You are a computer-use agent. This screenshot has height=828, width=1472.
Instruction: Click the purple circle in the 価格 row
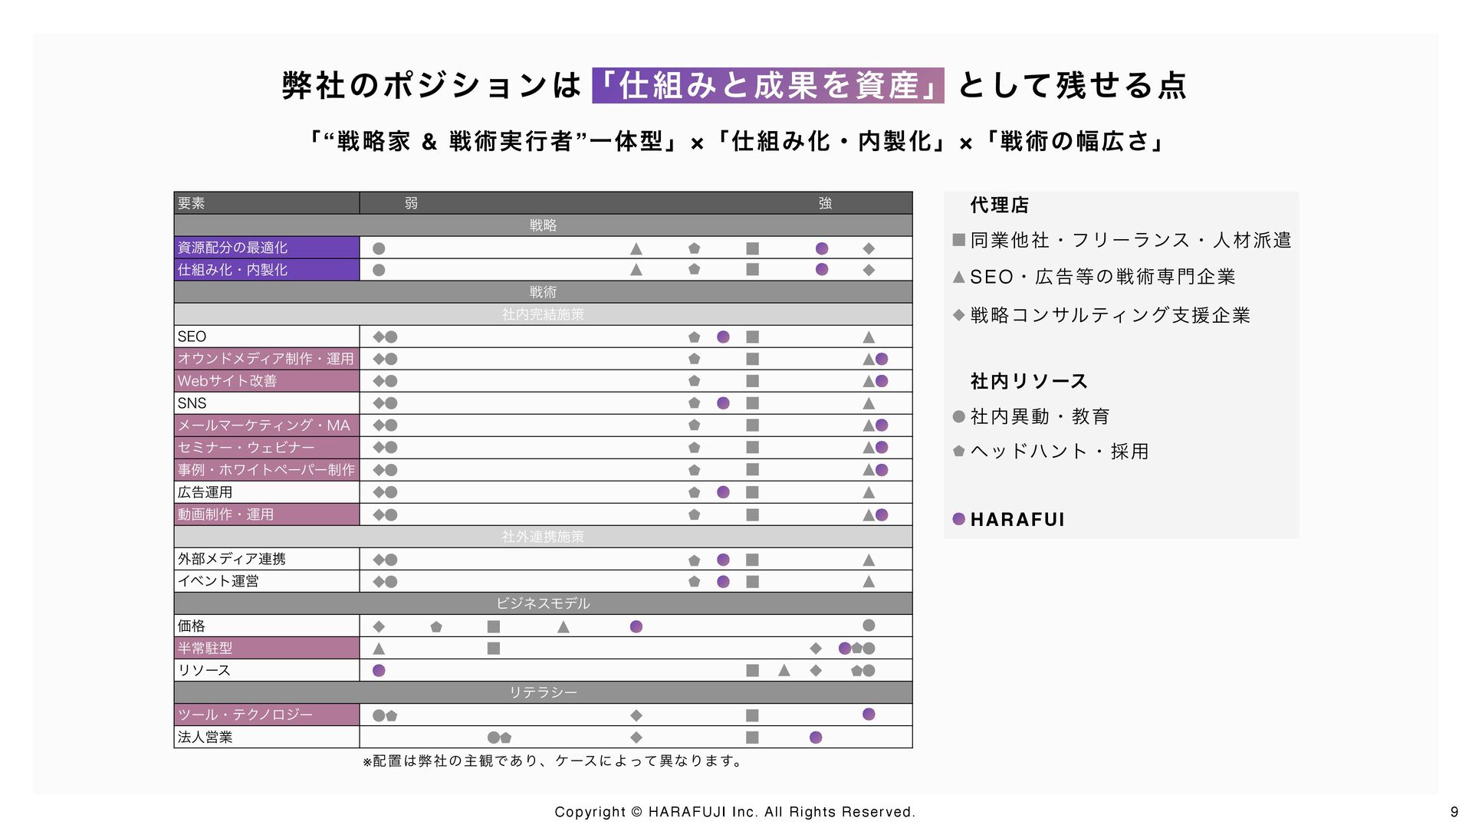(x=636, y=626)
